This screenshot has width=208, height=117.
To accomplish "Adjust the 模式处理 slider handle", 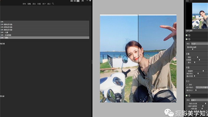I will 195,76.
